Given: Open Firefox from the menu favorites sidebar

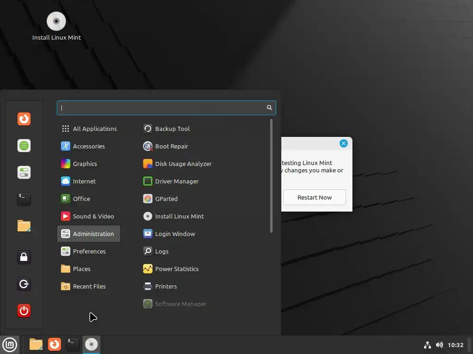Looking at the screenshot, I should (x=24, y=119).
